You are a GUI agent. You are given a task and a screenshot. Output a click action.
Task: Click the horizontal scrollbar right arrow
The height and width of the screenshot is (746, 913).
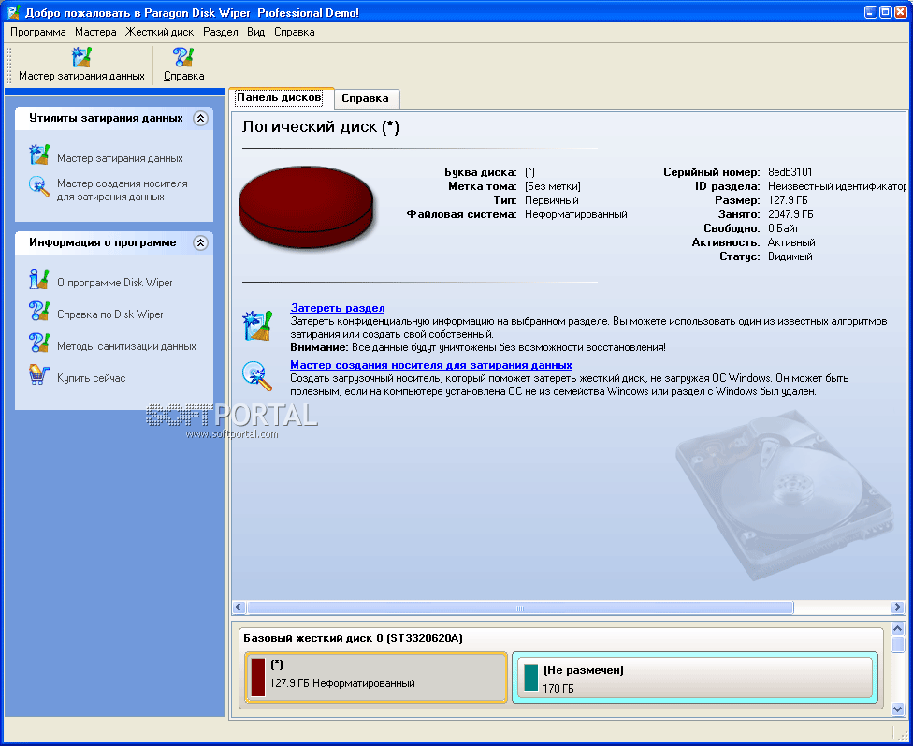[x=897, y=607]
